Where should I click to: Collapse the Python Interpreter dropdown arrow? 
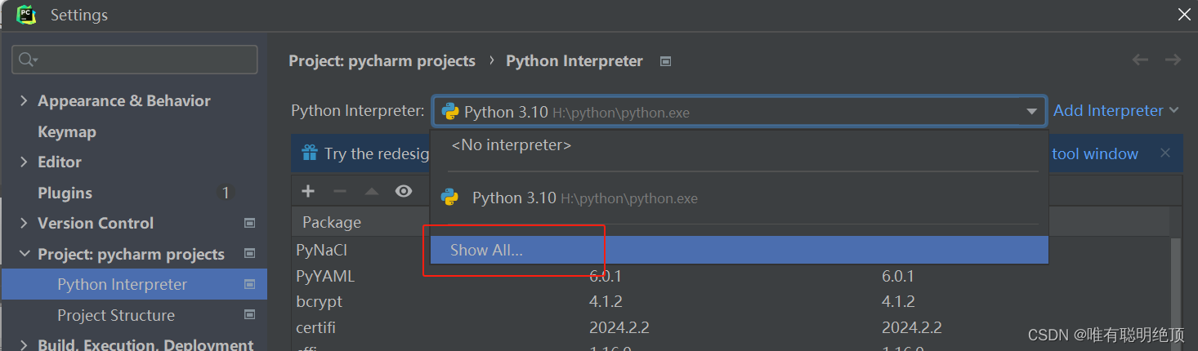pyautogui.click(x=1032, y=112)
